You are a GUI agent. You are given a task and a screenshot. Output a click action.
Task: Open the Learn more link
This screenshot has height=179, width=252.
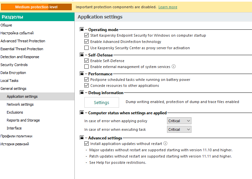[x=168, y=7]
